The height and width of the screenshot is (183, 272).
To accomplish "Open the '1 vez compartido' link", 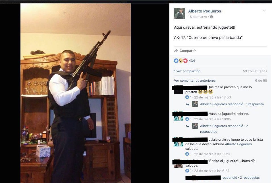I will (187, 71).
